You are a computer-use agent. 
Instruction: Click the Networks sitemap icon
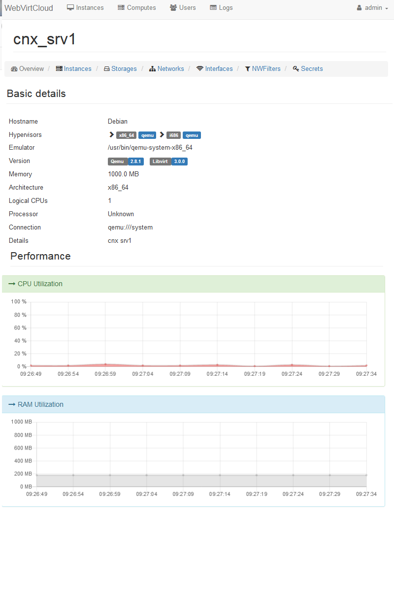click(153, 69)
